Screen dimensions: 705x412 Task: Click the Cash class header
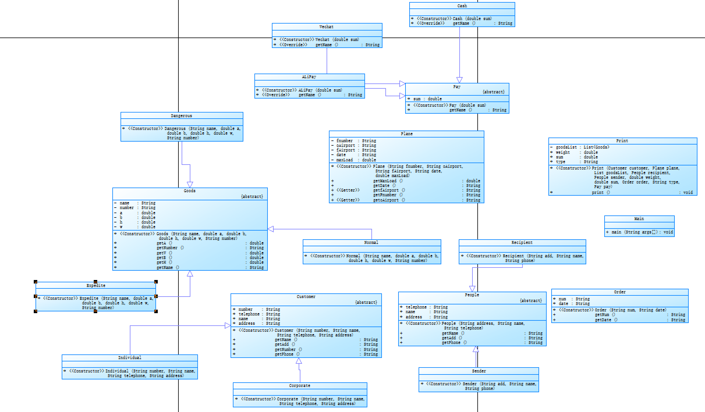(x=462, y=6)
